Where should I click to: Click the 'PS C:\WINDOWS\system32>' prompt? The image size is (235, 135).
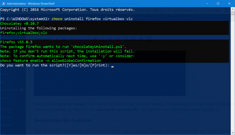(x=25, y=19)
